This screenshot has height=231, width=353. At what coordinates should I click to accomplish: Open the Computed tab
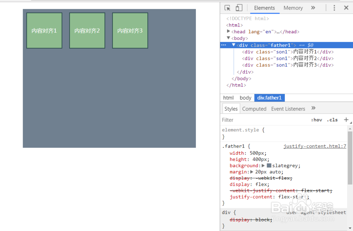tap(254, 109)
